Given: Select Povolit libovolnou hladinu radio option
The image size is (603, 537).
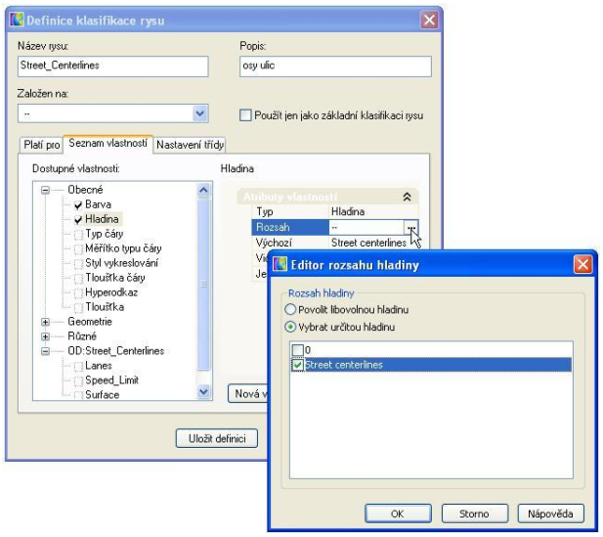Looking at the screenshot, I should pos(290,311).
